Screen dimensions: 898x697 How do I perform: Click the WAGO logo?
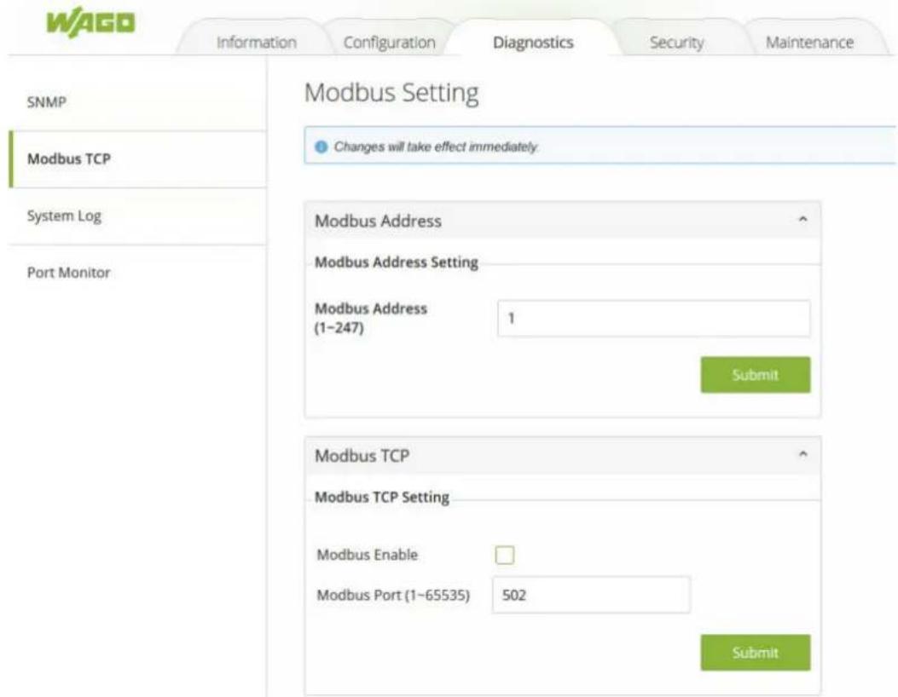coord(90,23)
